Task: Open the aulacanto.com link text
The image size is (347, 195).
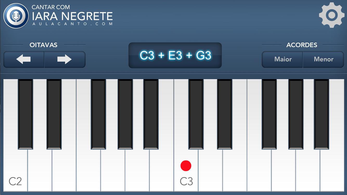Action: click(x=72, y=24)
